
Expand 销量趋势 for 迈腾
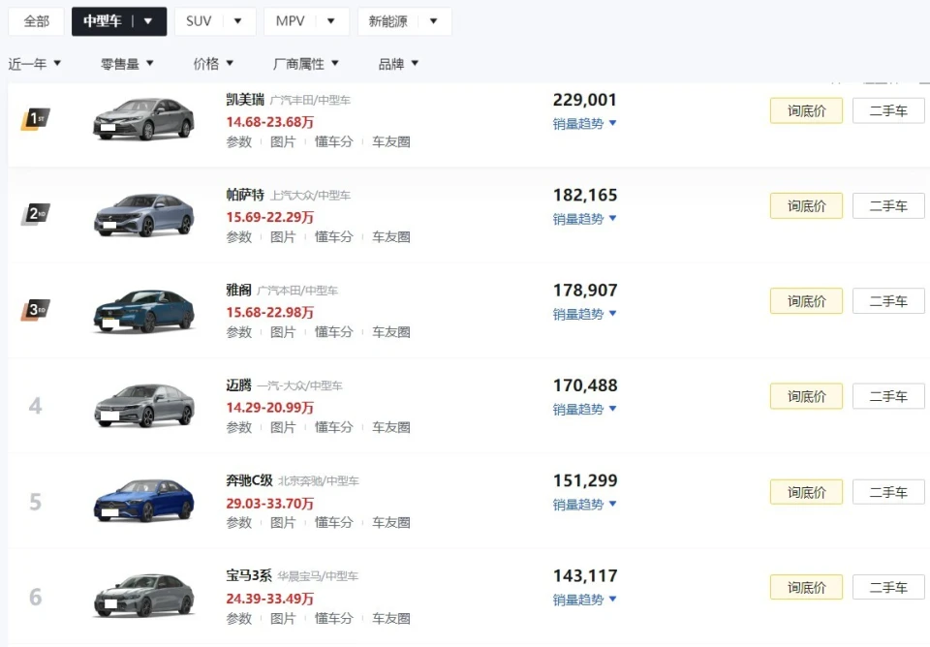pos(585,410)
